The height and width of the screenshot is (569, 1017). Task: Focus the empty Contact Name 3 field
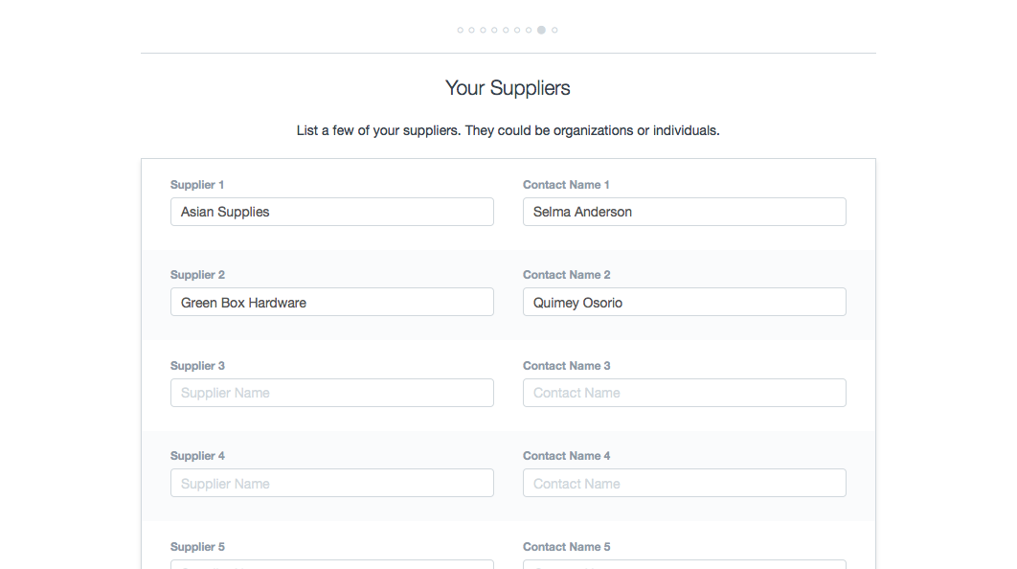pyautogui.click(x=684, y=393)
